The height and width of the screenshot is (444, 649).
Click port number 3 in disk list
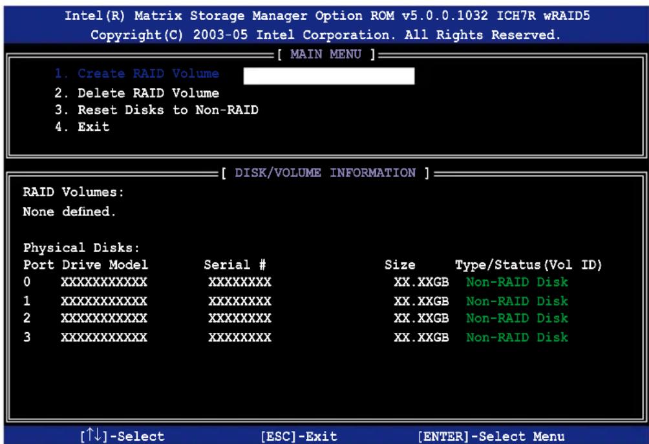click(x=27, y=337)
